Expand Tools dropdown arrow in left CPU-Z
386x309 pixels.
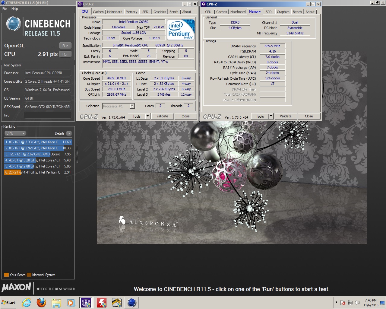(x=147, y=116)
